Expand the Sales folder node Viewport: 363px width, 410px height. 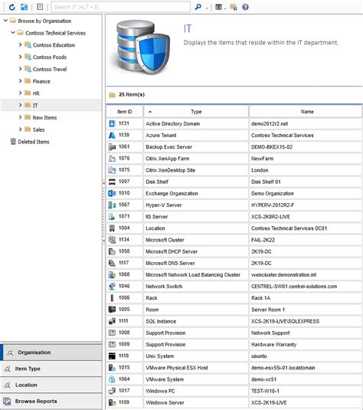[x=20, y=130]
